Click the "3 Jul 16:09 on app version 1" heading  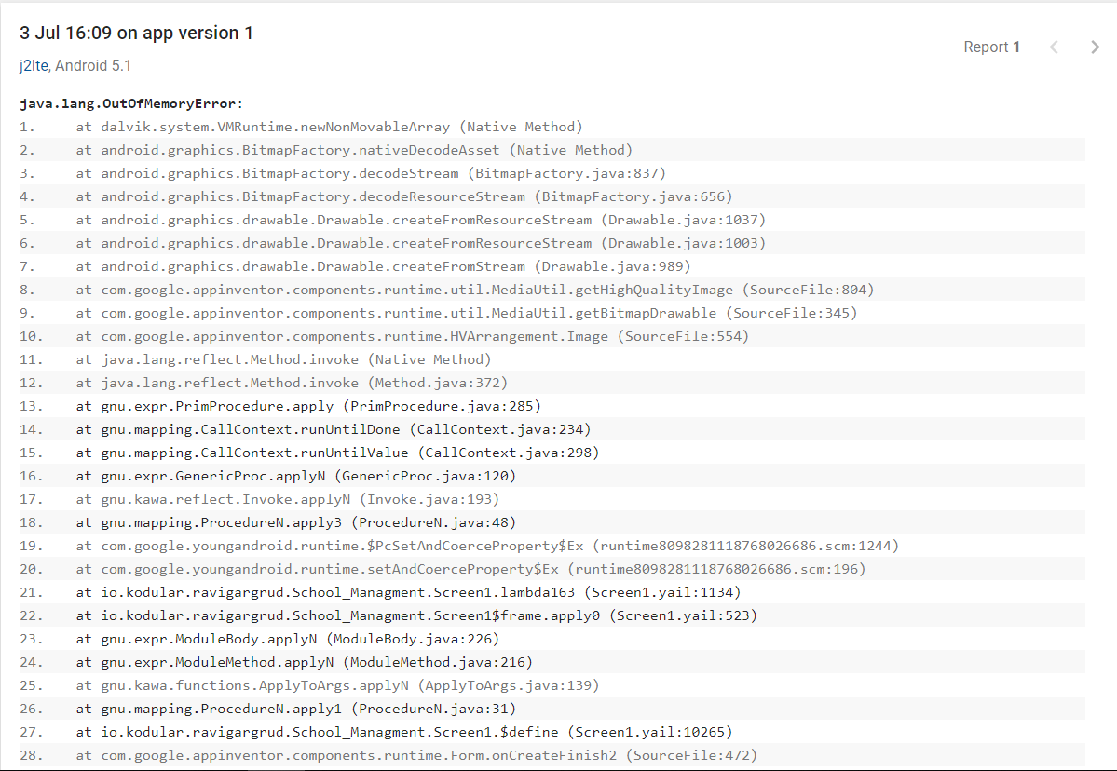click(136, 34)
